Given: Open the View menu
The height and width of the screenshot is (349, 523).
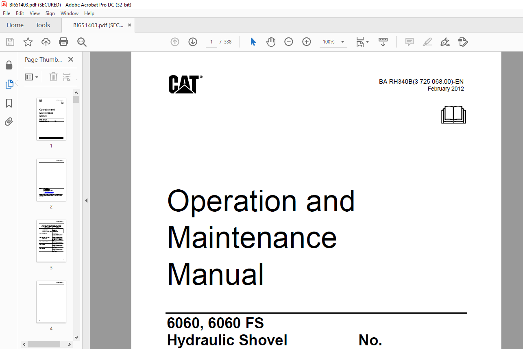Looking at the screenshot, I should point(35,13).
